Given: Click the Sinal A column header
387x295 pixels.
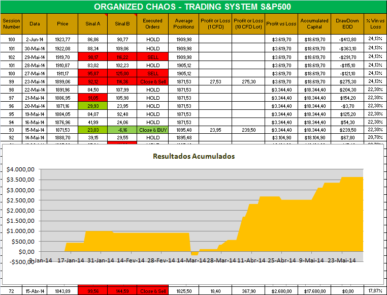Looking at the screenshot, I should (93, 24).
